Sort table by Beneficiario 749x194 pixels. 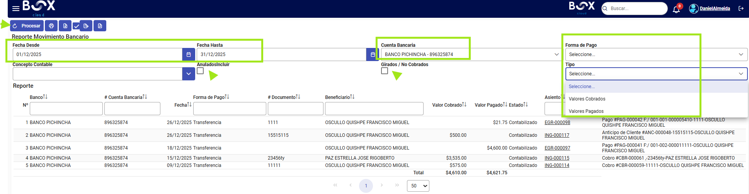[x=352, y=97]
